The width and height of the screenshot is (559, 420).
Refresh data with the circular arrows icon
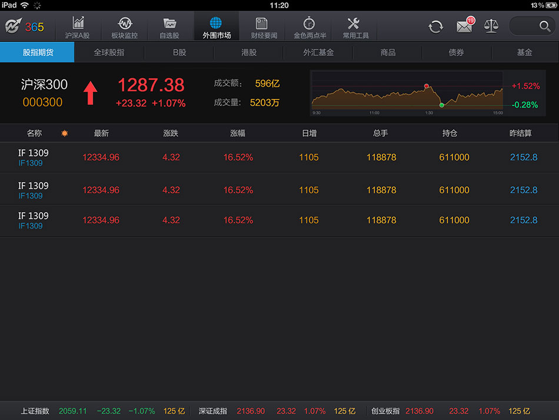tap(435, 27)
